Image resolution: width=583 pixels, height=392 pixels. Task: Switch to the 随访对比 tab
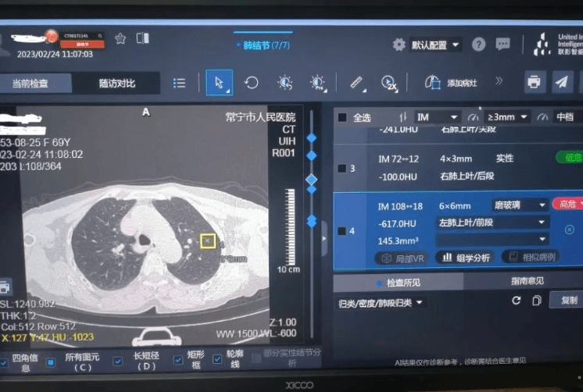[x=116, y=83]
